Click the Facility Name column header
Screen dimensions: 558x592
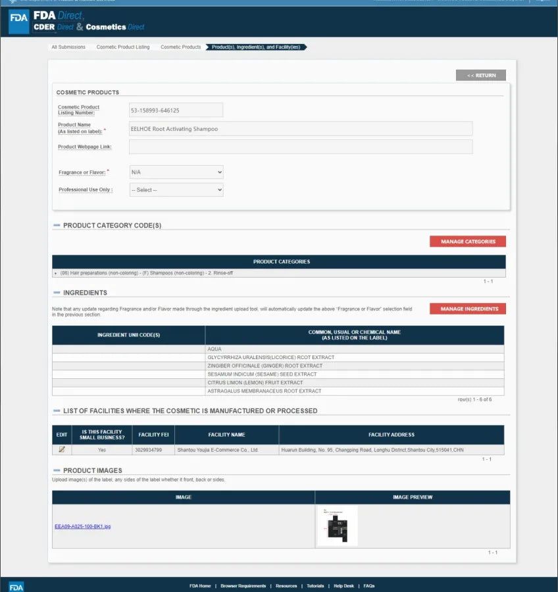[226, 435]
